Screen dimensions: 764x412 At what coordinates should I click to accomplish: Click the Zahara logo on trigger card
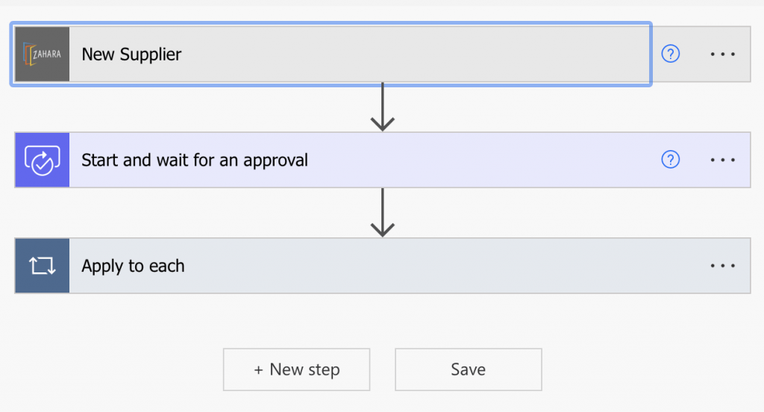pos(43,54)
